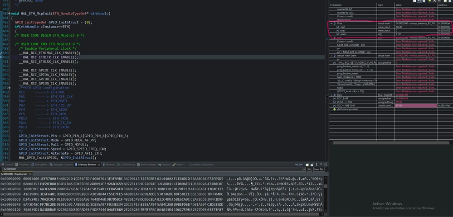Switch to the Debugger Console tab
Viewport: 453px width, 217px height.
tap(61, 165)
